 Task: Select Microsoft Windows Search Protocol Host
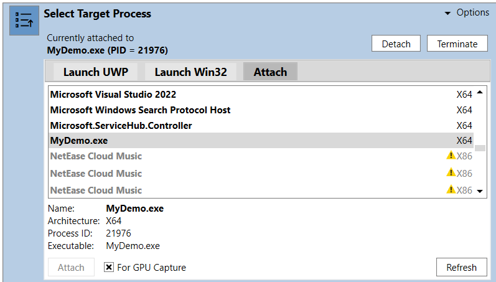[x=261, y=110]
